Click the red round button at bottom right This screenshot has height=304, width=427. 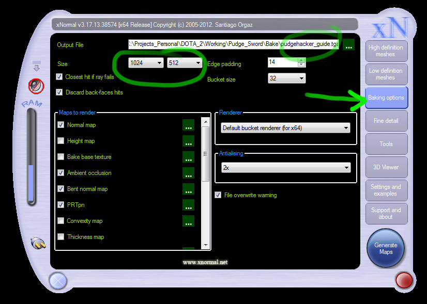404,280
